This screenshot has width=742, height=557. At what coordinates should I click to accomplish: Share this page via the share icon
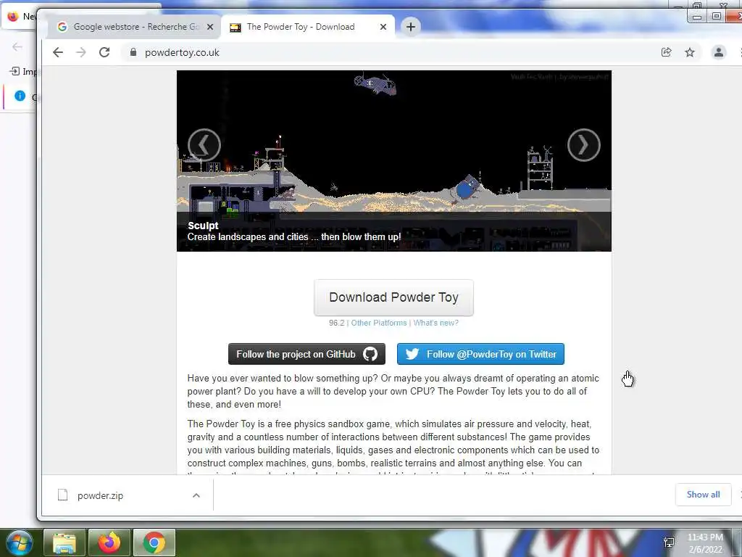coord(667,52)
